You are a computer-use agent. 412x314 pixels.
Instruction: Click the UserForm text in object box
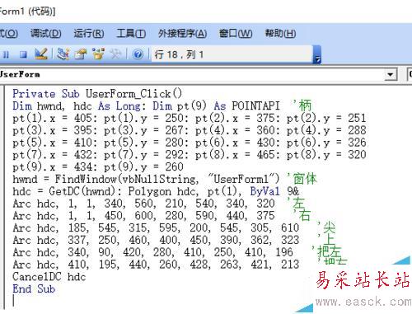[20, 74]
